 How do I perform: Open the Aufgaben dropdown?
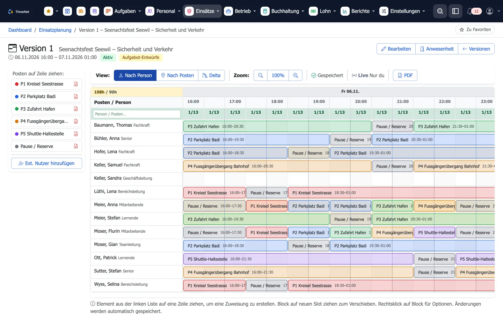click(123, 11)
